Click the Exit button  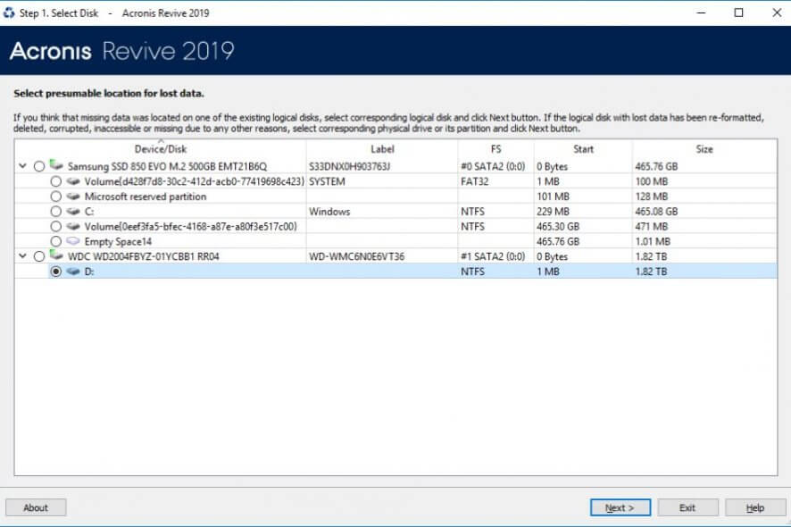687,506
